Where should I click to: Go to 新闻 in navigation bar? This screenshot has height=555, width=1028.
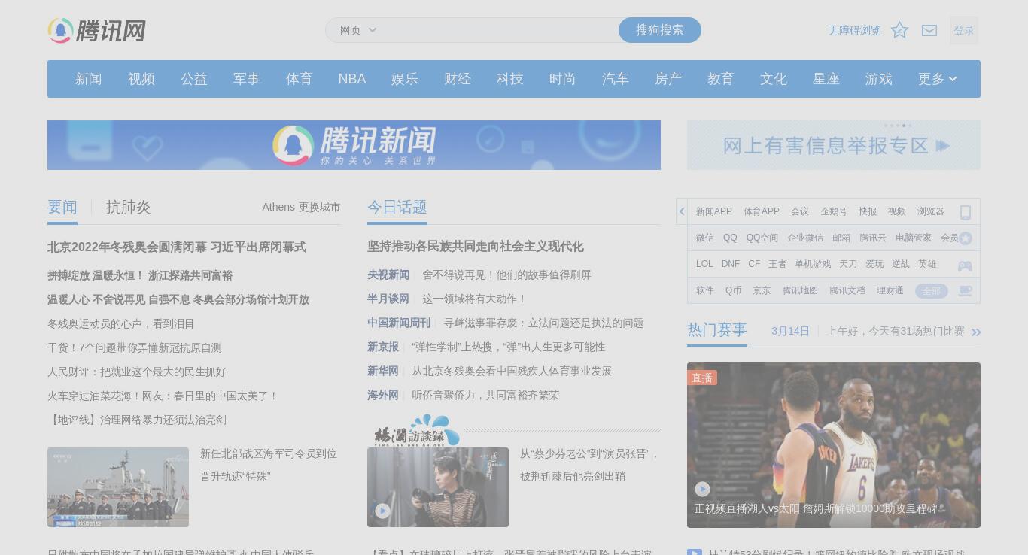coord(89,79)
